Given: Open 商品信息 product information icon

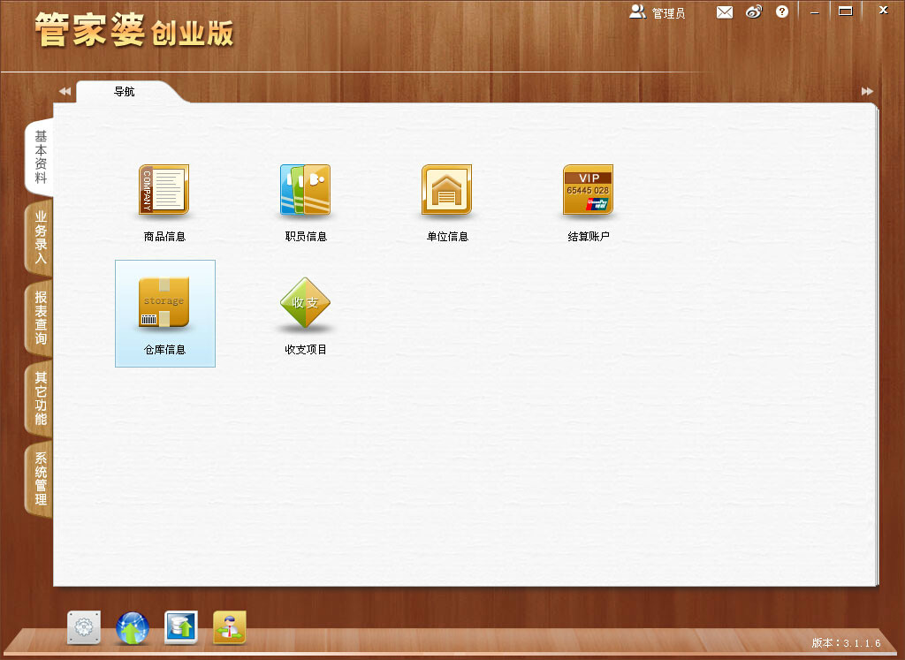Looking at the screenshot, I should click(164, 191).
